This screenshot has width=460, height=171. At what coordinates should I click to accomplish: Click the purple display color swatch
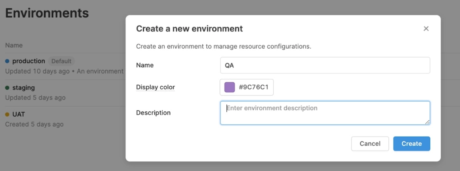230,87
